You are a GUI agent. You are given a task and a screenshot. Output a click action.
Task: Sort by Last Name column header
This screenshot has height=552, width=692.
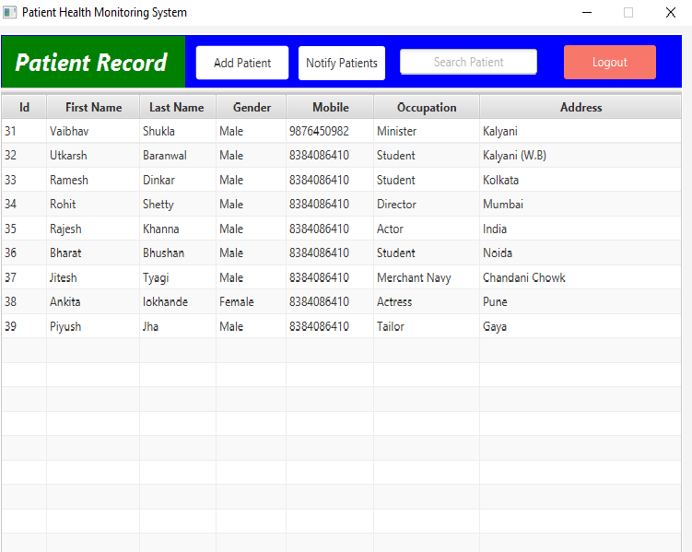coord(177,107)
